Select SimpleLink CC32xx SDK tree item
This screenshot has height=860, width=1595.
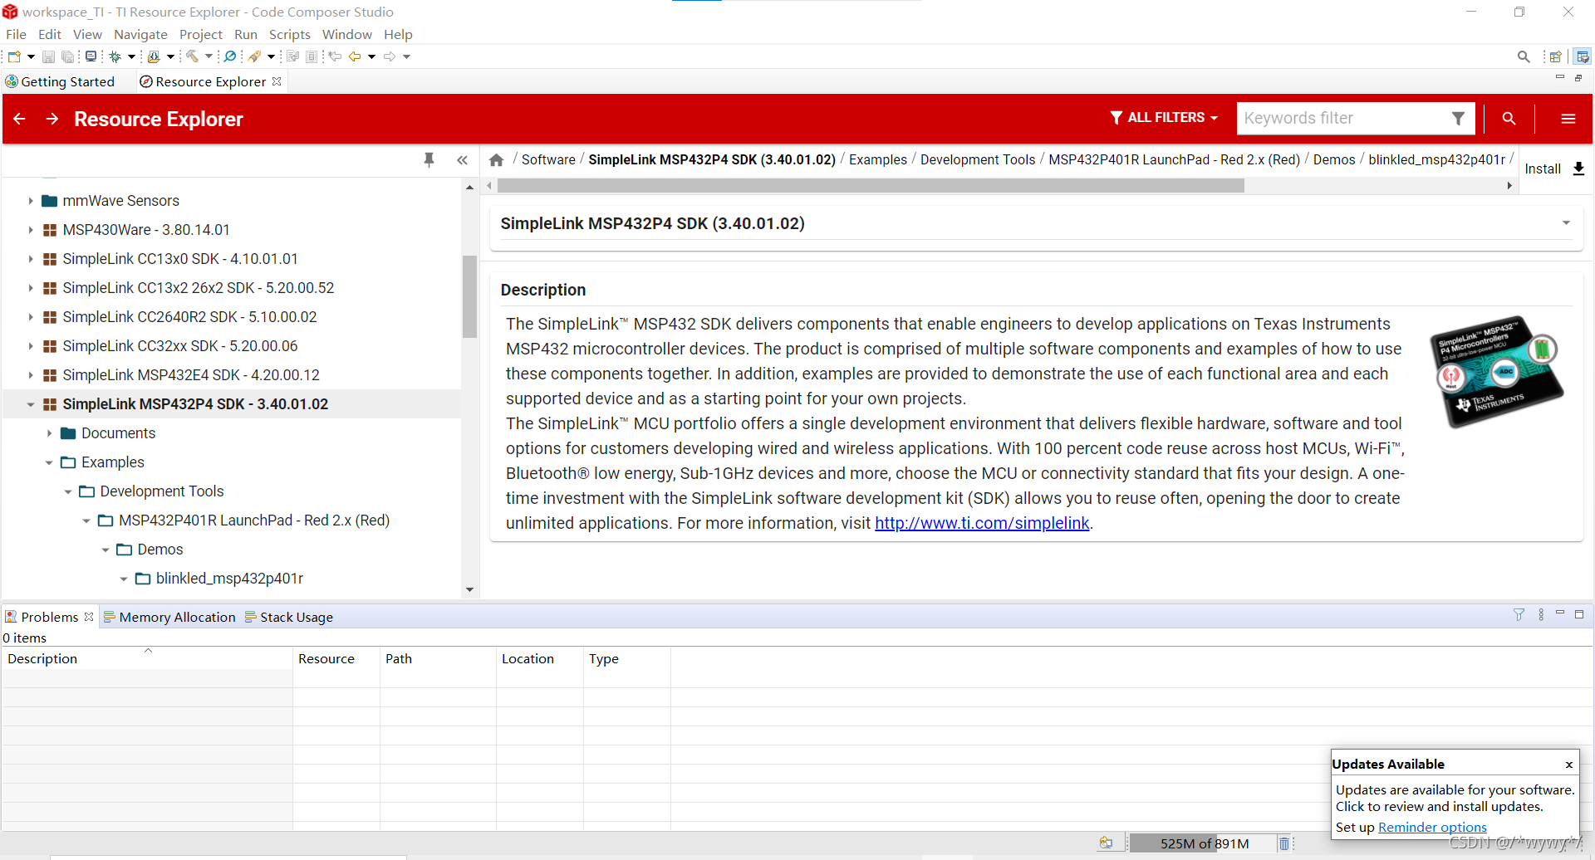tap(180, 346)
